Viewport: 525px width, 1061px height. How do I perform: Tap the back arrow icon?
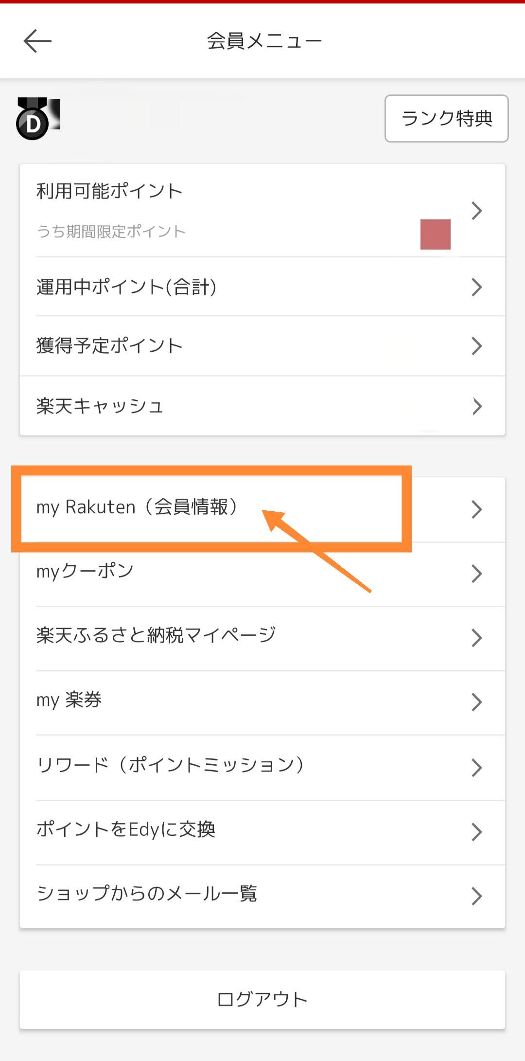click(37, 40)
